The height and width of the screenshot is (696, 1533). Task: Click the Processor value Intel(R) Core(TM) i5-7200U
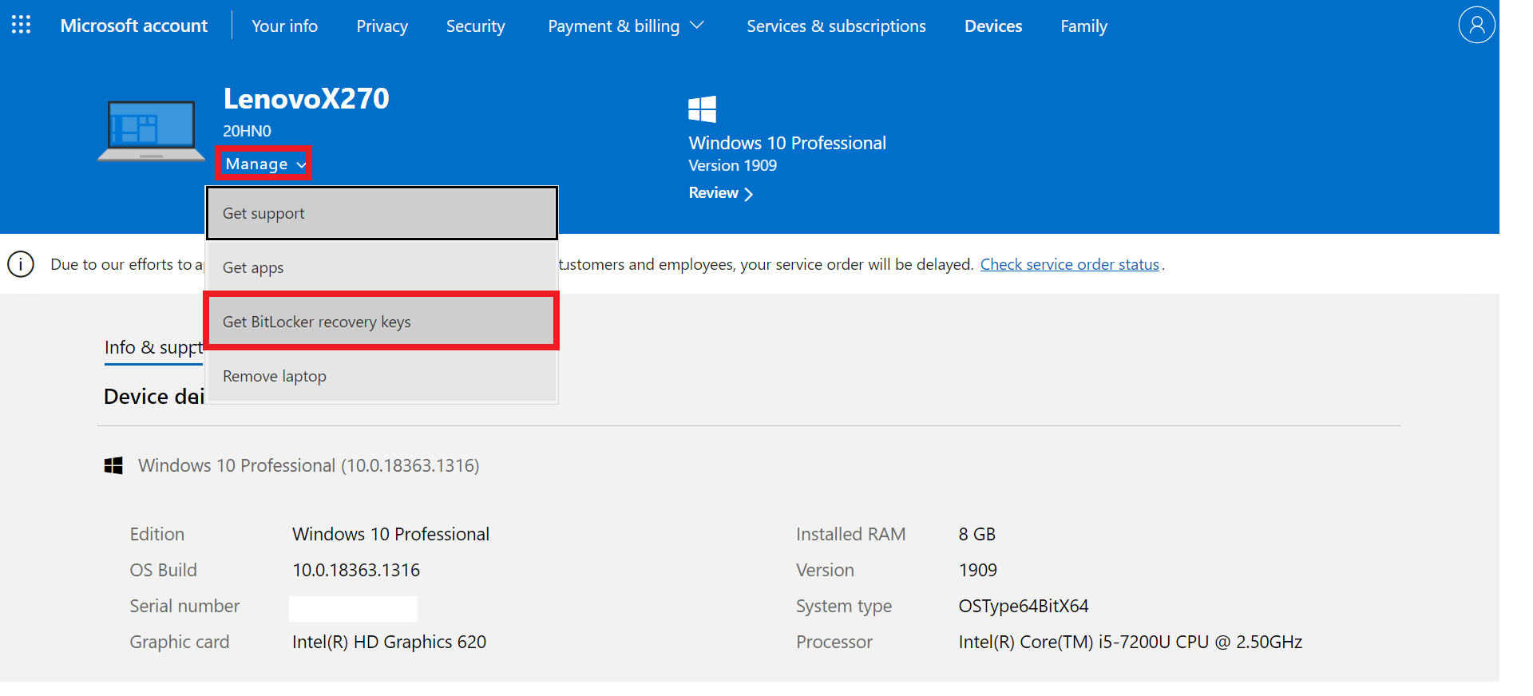click(x=1130, y=642)
